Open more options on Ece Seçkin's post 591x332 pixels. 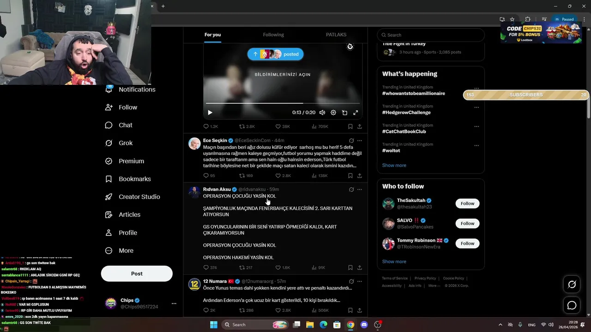(x=360, y=141)
